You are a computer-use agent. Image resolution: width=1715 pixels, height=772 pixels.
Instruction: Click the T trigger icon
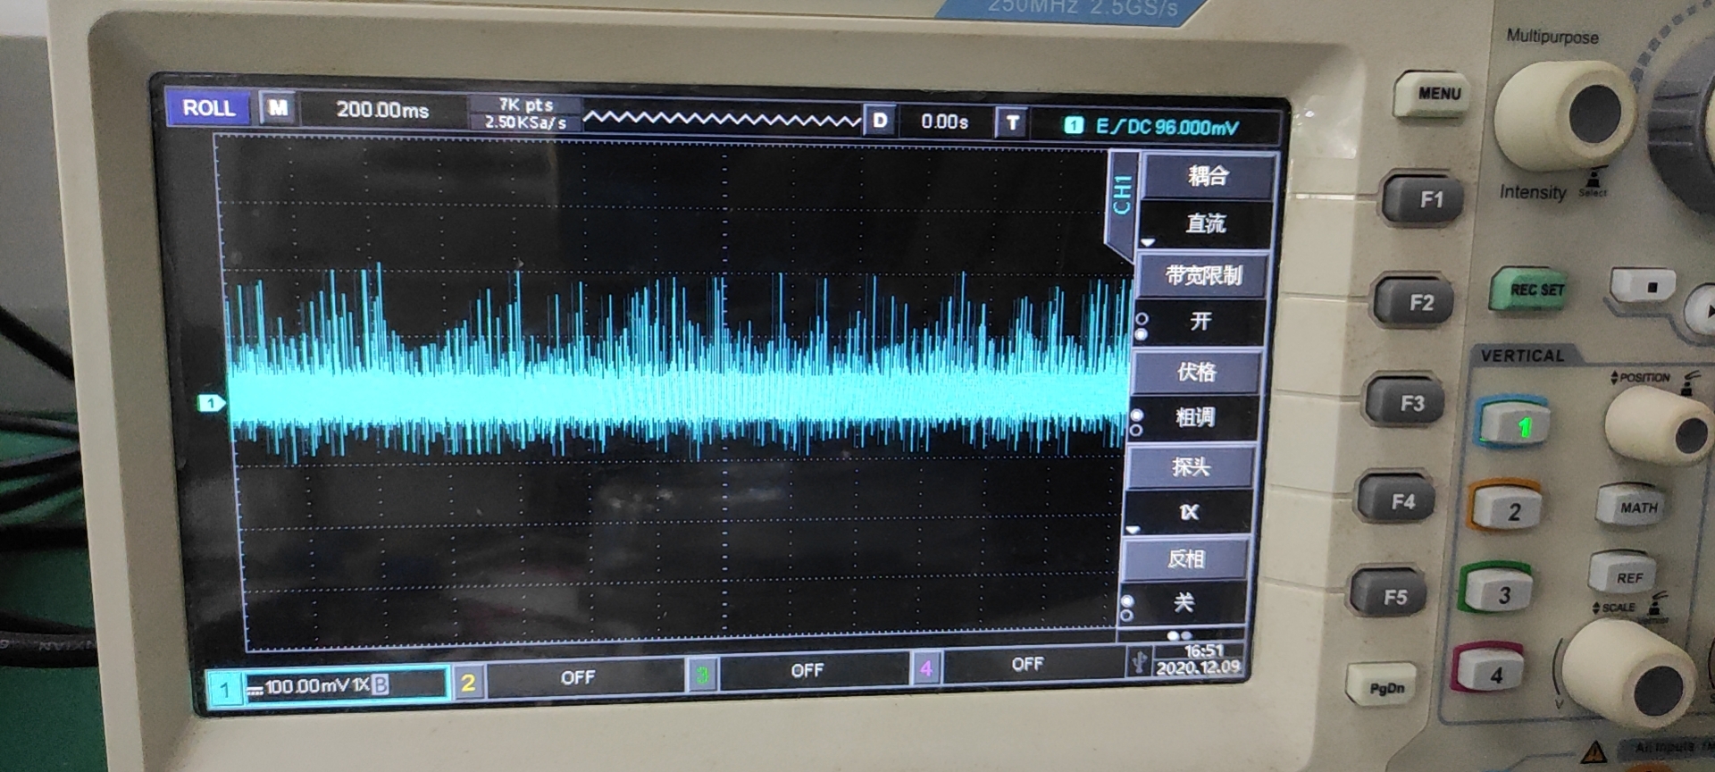point(1012,123)
